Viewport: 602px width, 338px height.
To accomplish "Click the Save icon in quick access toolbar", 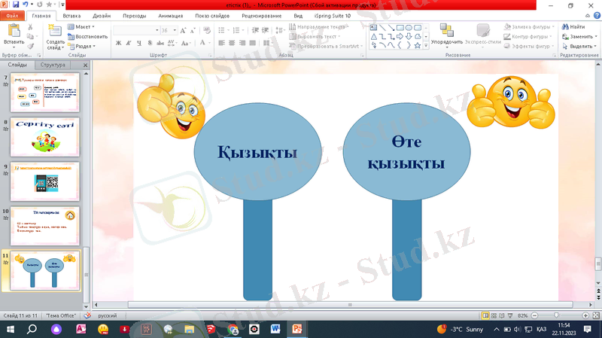I will click(14, 5).
